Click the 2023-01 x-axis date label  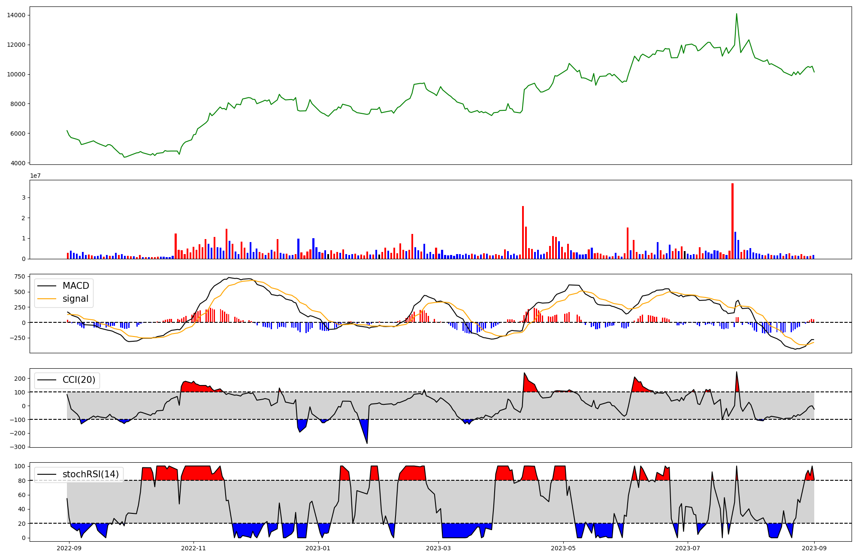[318, 548]
